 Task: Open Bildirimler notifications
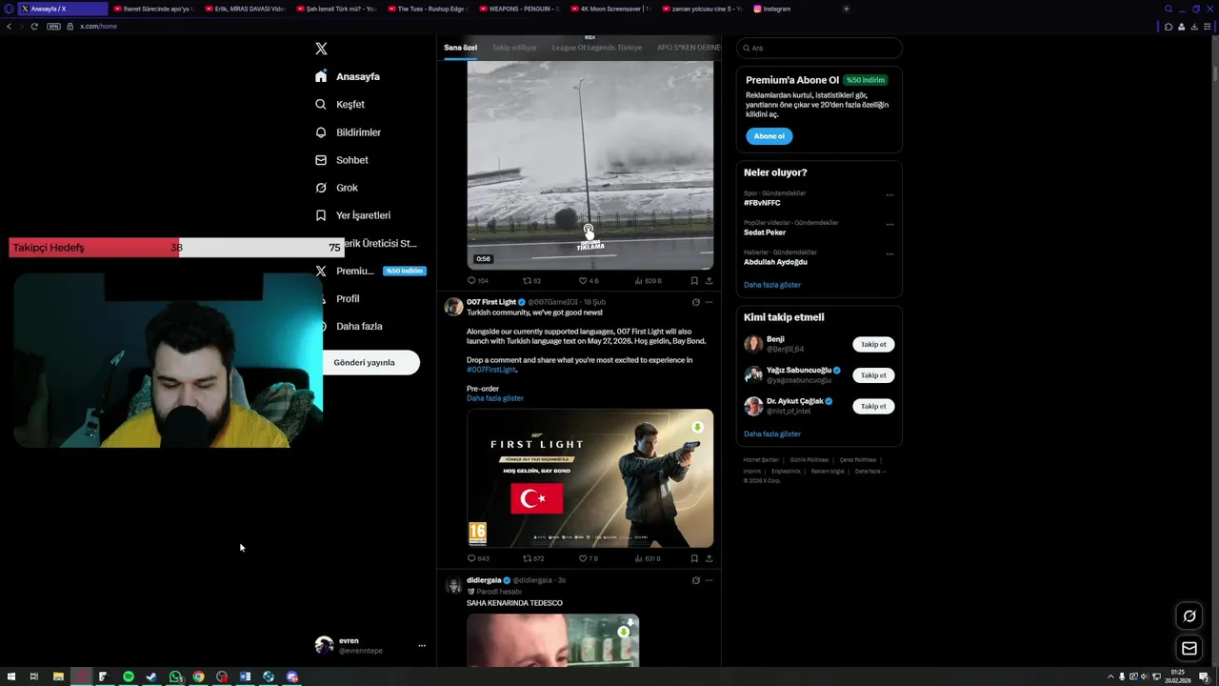tap(348, 132)
